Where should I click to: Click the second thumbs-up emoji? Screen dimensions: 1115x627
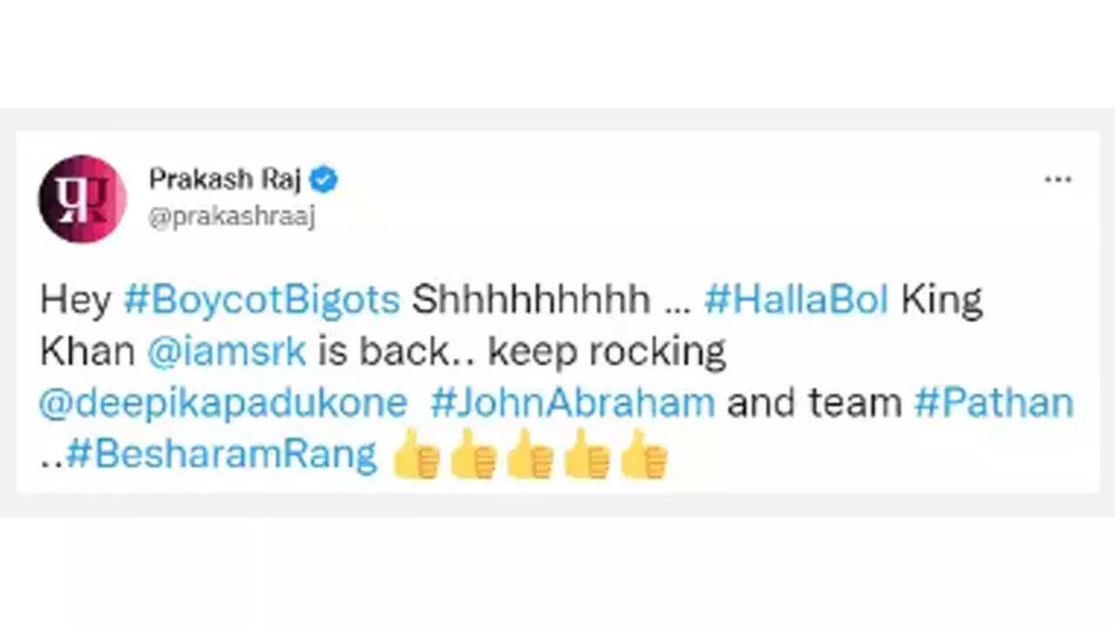[x=474, y=455]
